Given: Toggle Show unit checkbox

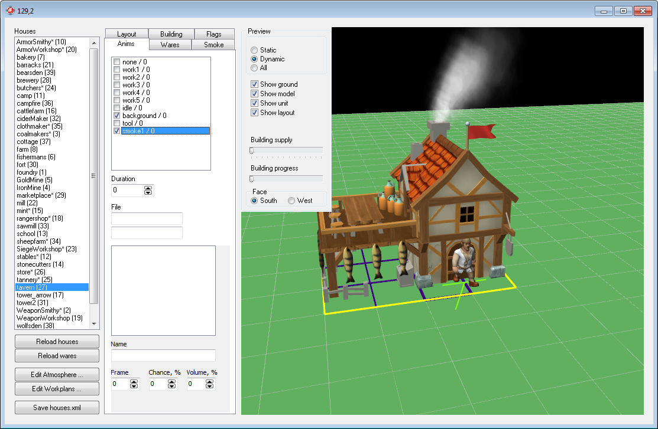Looking at the screenshot, I should (254, 103).
